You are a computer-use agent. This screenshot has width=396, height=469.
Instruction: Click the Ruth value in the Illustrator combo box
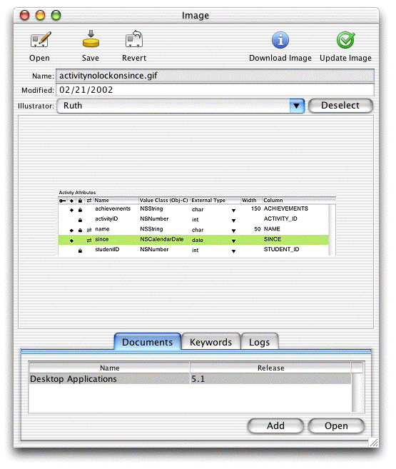[73, 106]
